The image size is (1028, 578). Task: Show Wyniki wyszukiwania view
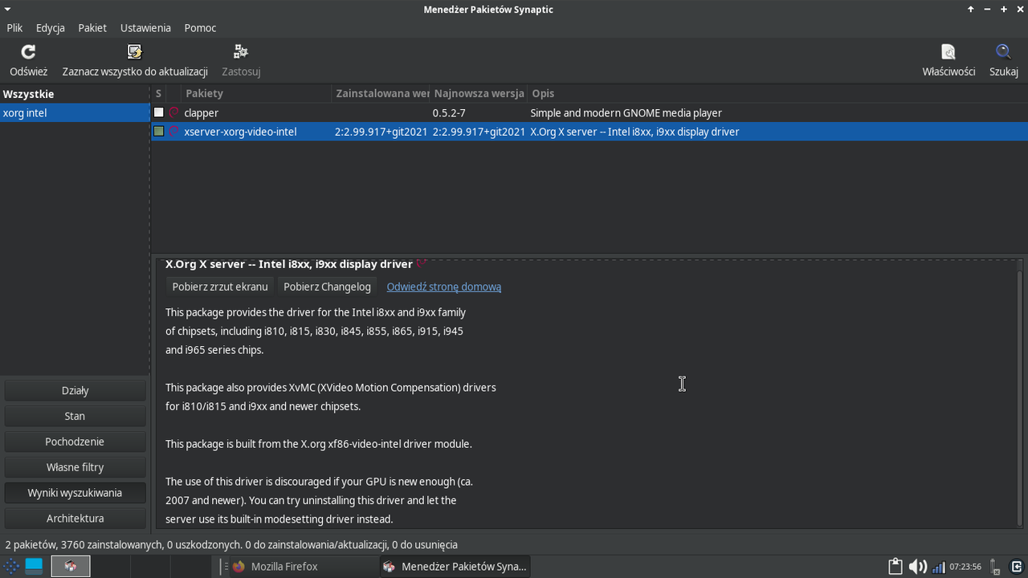pos(75,493)
